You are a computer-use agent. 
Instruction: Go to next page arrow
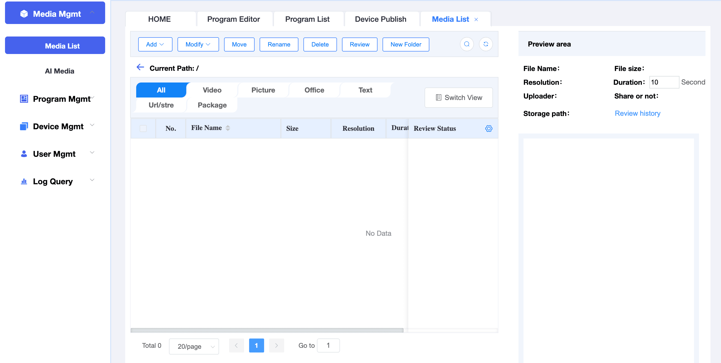point(277,345)
